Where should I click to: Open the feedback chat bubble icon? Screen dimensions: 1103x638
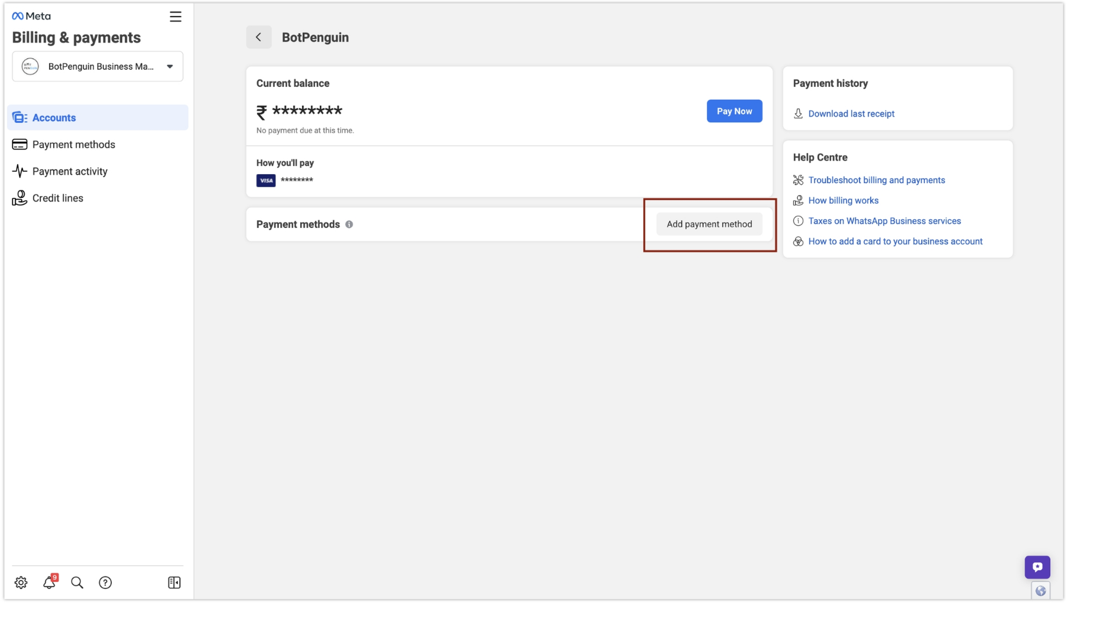click(x=1037, y=567)
